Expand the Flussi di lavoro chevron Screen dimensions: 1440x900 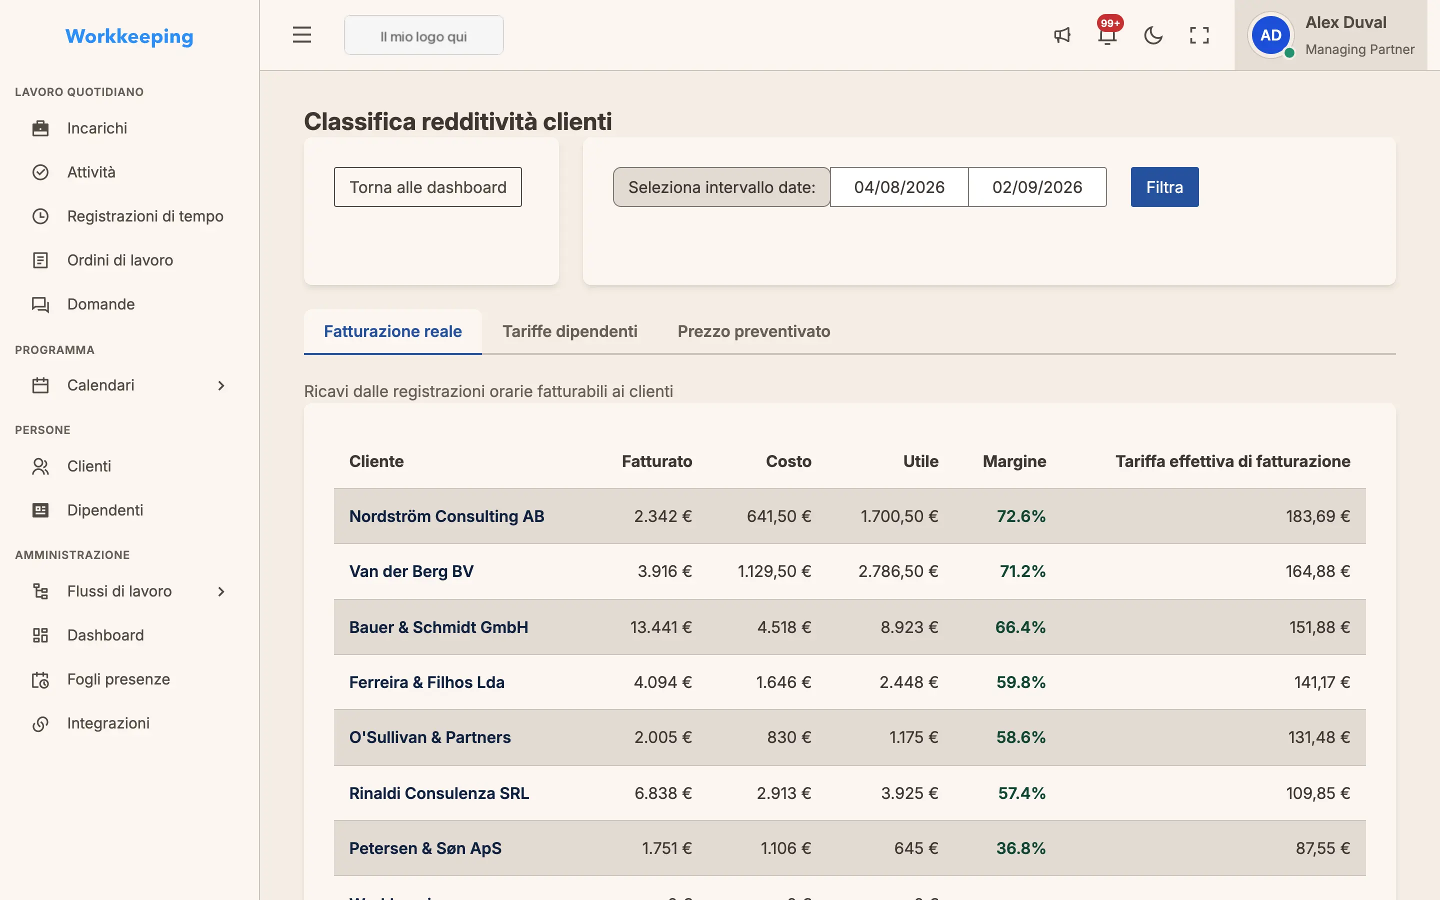click(x=221, y=591)
